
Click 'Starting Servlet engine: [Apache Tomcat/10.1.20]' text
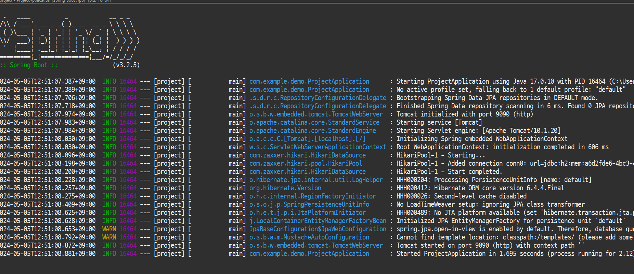point(478,131)
